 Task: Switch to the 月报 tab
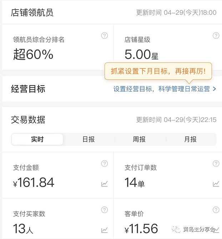[191, 139]
